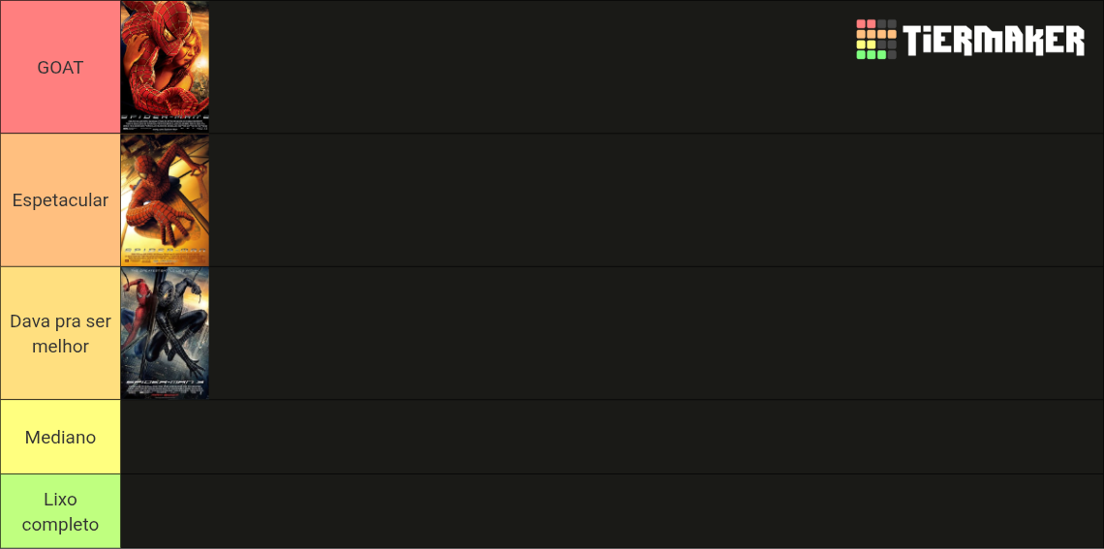Click the orange Espetacular tier label
Viewport: 1104px width, 549px height.
61,199
